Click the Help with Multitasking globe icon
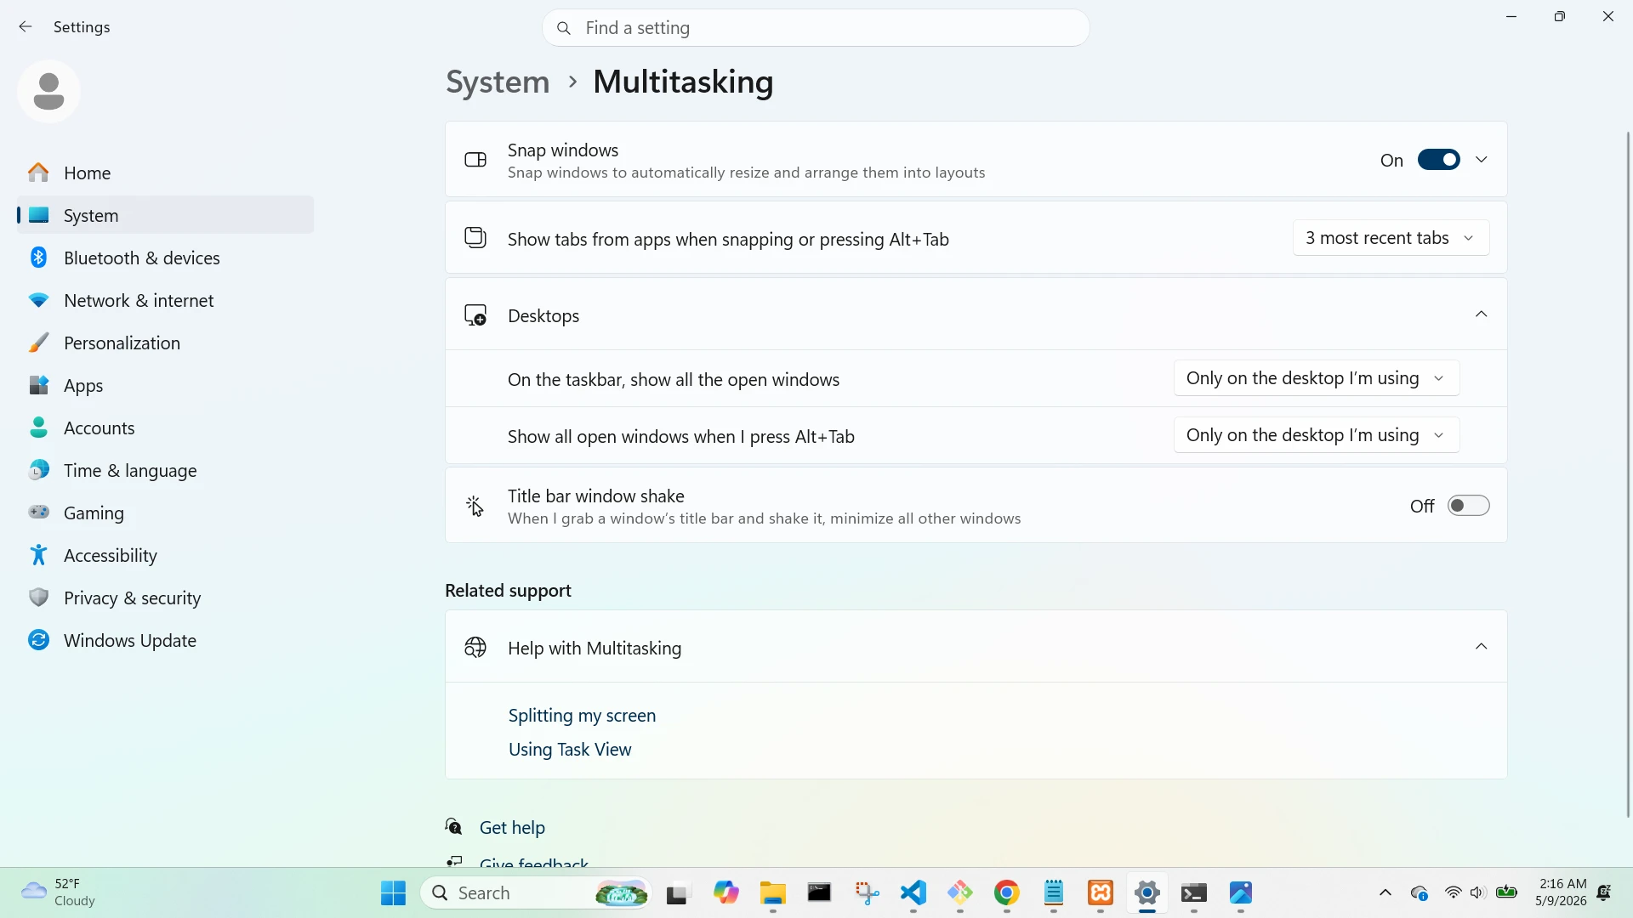The height and width of the screenshot is (918, 1633). coord(475,648)
